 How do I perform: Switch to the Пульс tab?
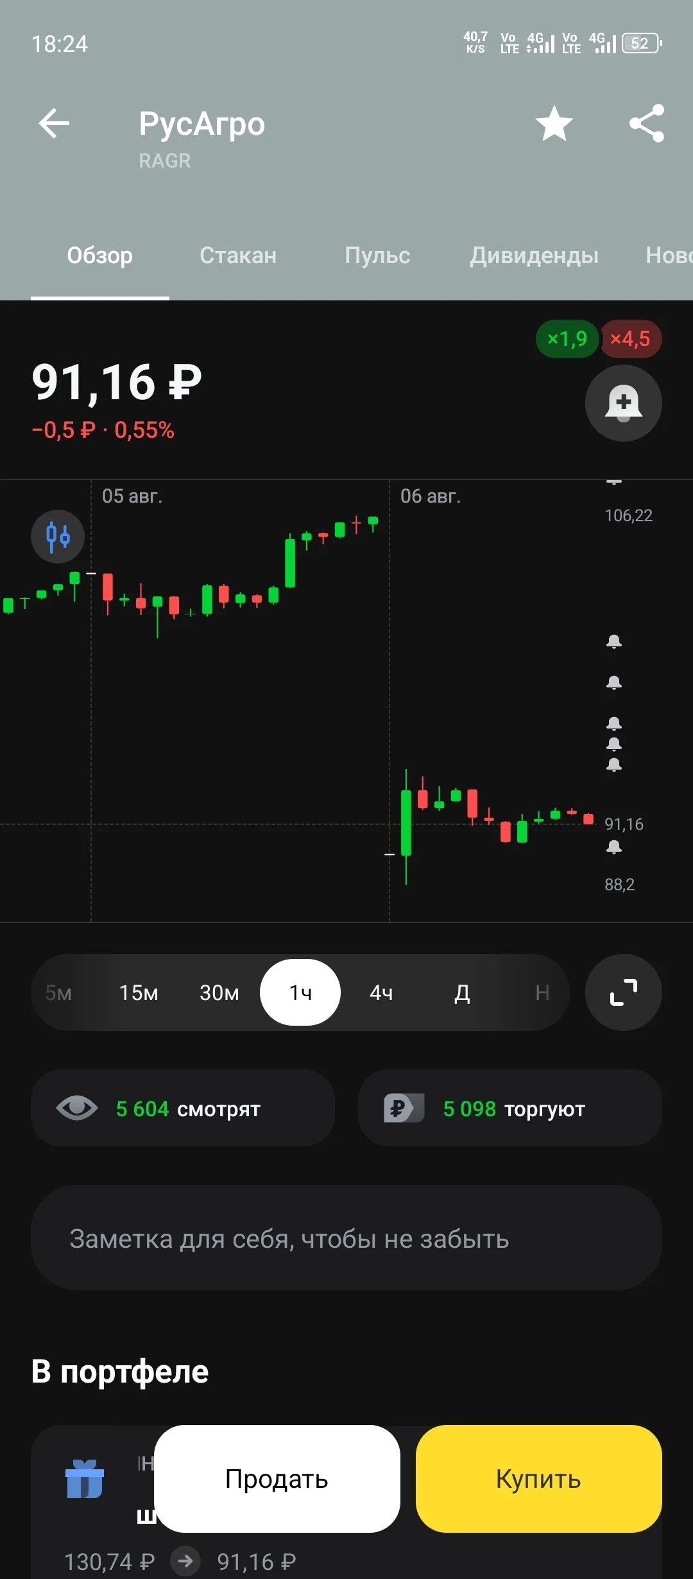(377, 255)
